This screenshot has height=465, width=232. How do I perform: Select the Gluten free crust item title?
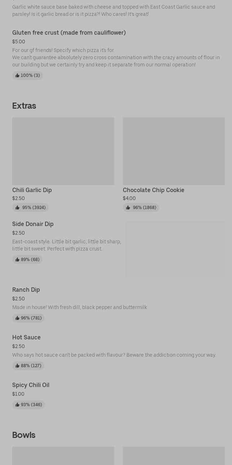69,32
